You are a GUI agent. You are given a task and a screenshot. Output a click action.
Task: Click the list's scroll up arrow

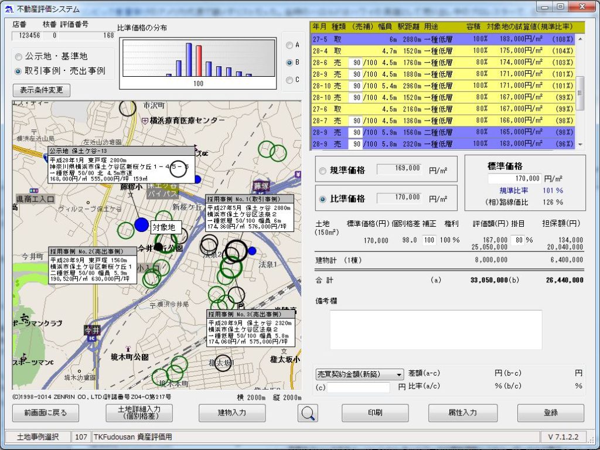(x=581, y=39)
